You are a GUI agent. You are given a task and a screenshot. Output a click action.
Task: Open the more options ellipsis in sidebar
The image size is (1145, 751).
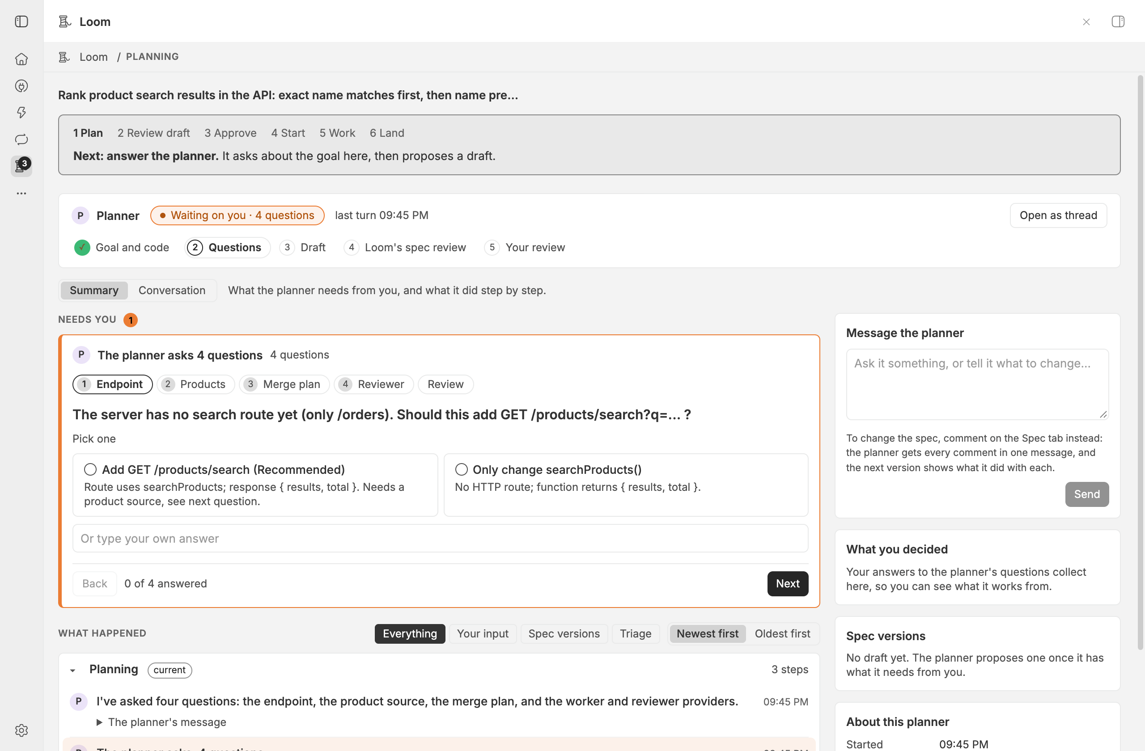21,193
